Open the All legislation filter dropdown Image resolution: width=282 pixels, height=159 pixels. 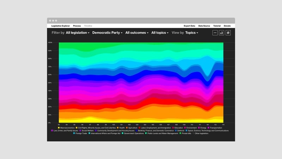coord(78,33)
